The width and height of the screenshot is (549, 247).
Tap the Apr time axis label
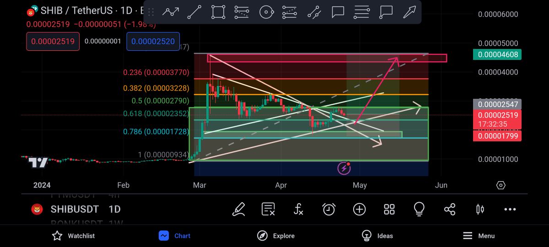tap(281, 185)
